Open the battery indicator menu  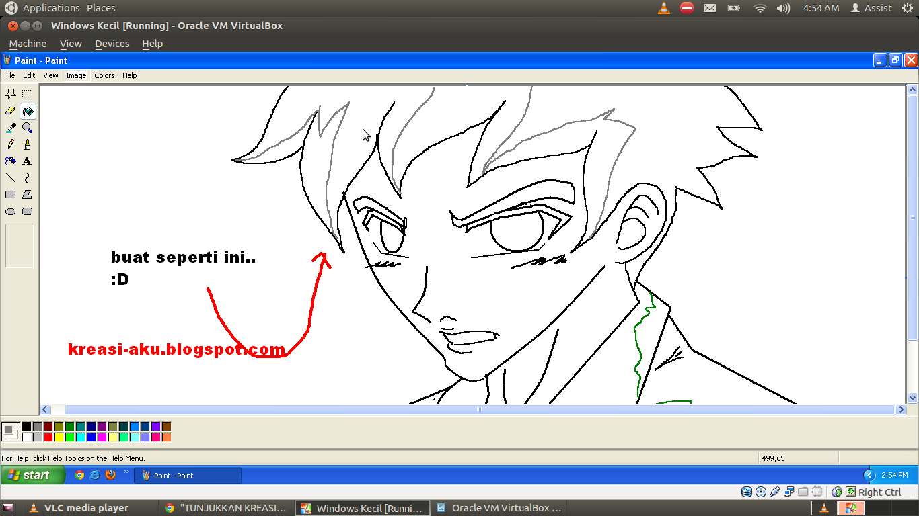pos(734,8)
